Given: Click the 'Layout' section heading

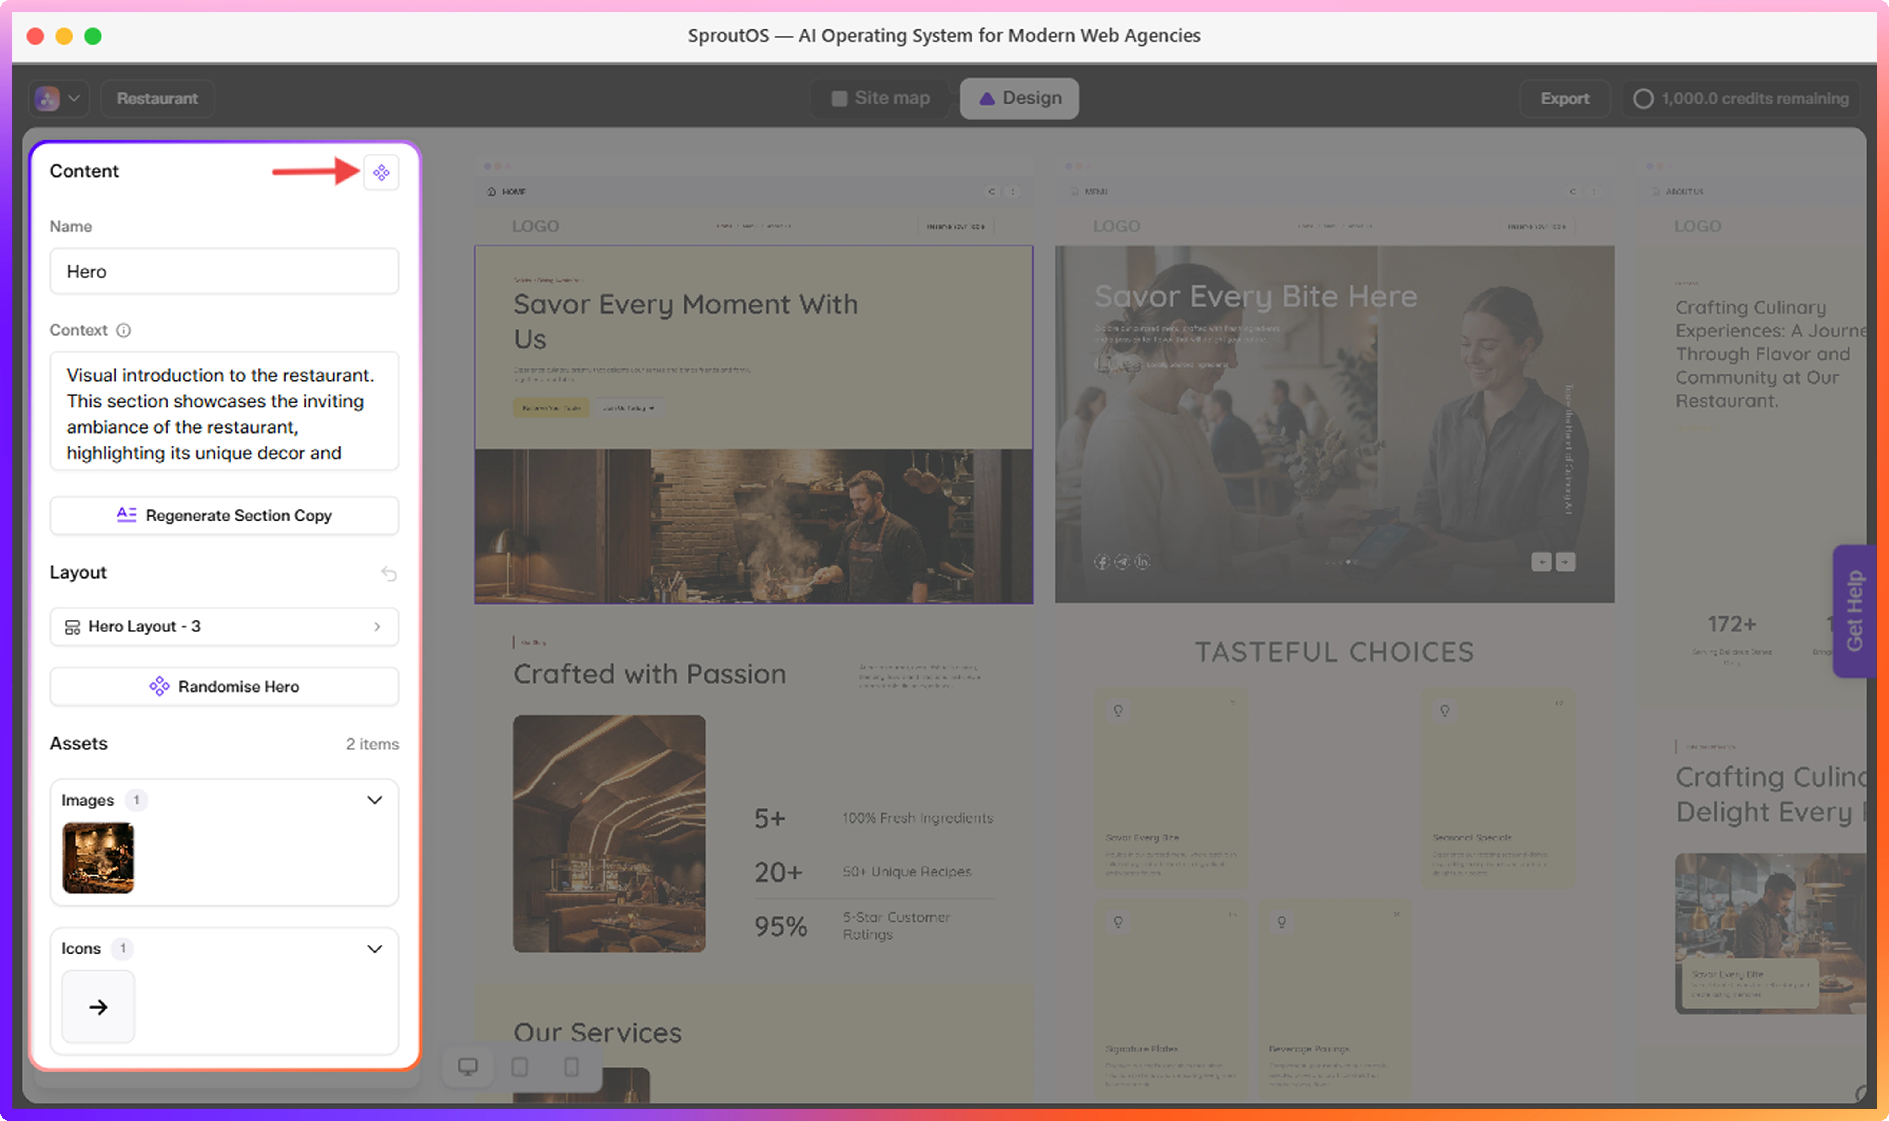Looking at the screenshot, I should (x=79, y=573).
